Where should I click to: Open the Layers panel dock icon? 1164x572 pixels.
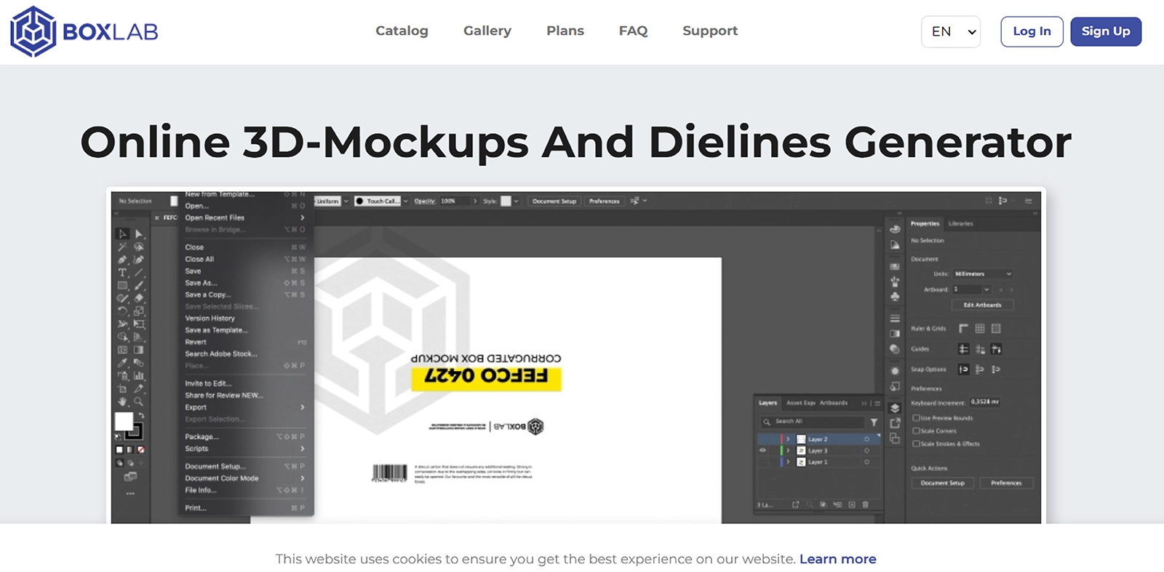pos(895,408)
